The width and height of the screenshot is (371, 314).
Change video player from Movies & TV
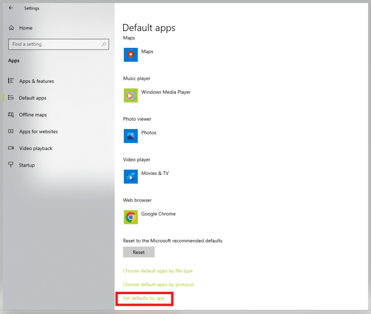pos(155,173)
